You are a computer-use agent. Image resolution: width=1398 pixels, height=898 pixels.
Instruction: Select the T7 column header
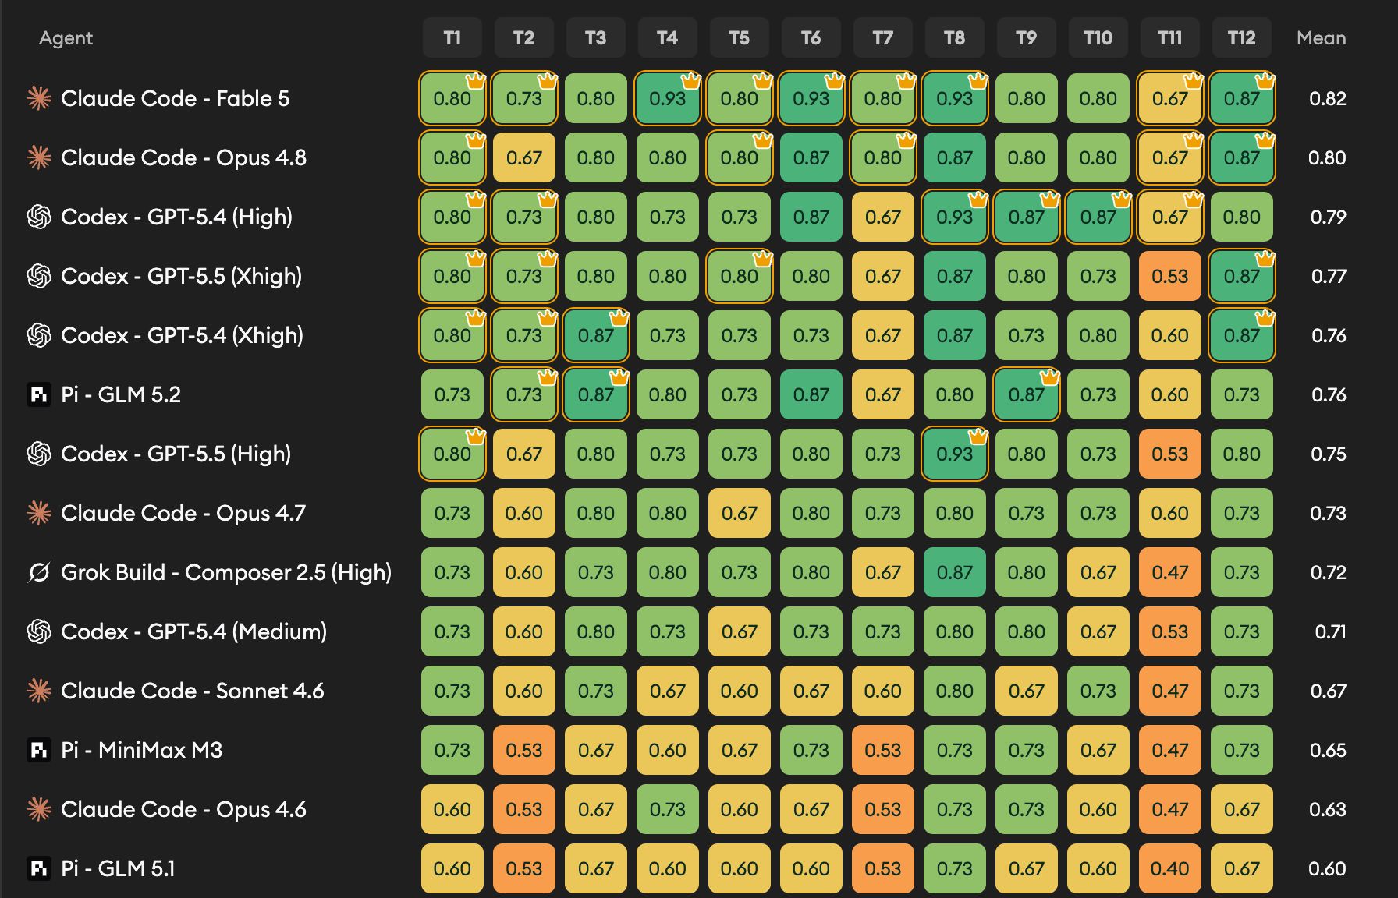tap(883, 37)
